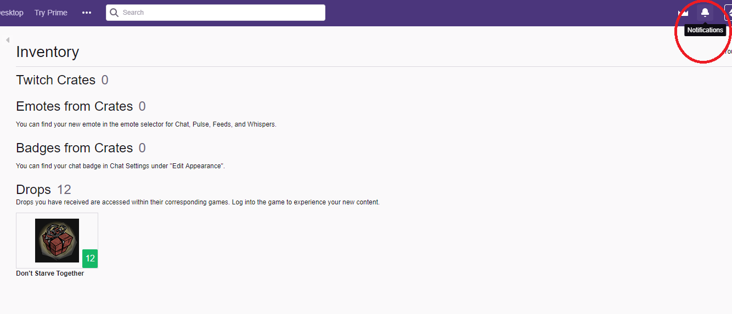The width and height of the screenshot is (732, 314).
Task: Open the Don't Starve Together drop thumbnail
Action: pos(57,241)
